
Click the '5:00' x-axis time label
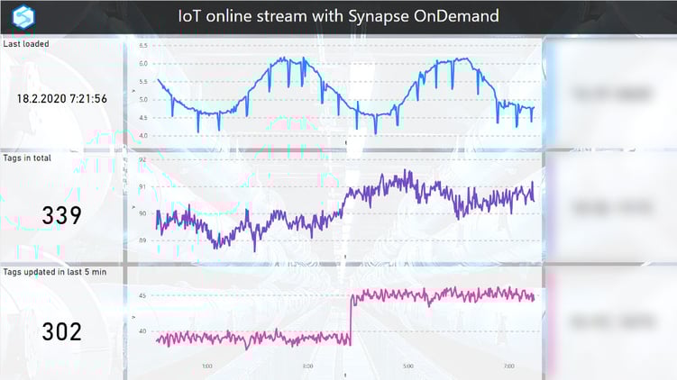[x=408, y=366]
